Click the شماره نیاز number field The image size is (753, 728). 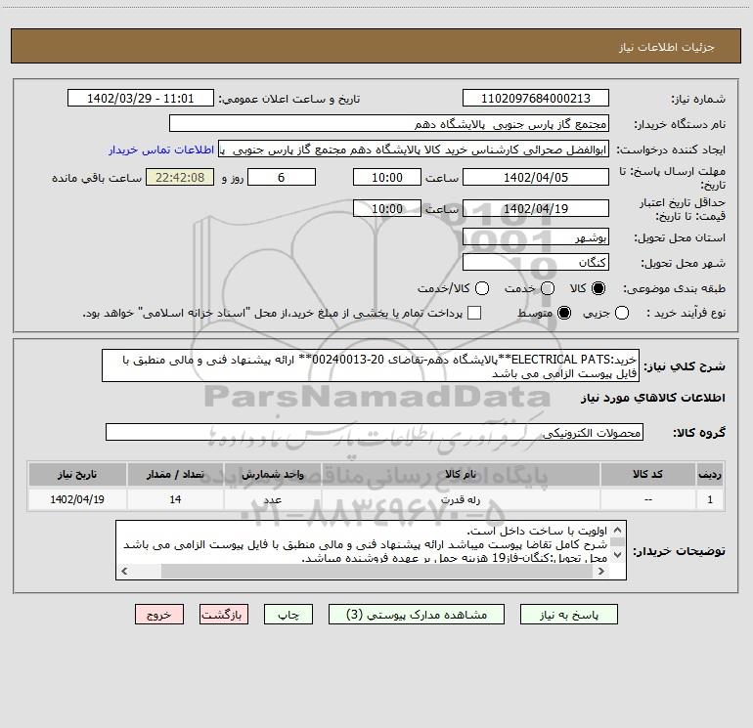click(536, 99)
